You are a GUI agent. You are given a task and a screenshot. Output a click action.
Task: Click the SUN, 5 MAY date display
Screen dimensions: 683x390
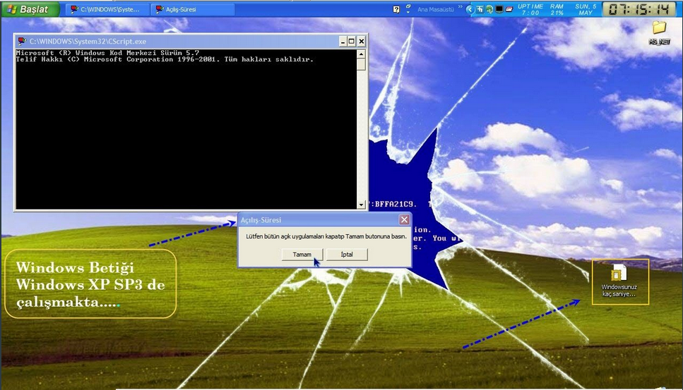tap(586, 10)
